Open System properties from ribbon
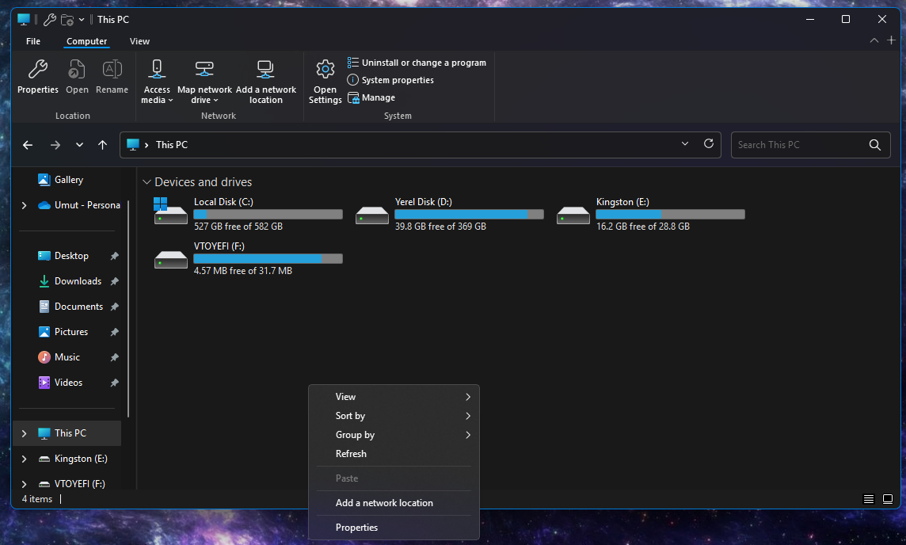906x545 pixels. [x=390, y=80]
